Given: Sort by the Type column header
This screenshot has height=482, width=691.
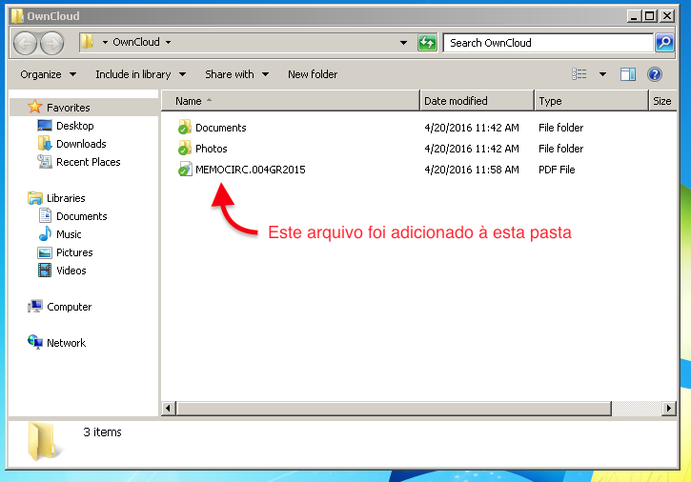Looking at the screenshot, I should point(592,101).
